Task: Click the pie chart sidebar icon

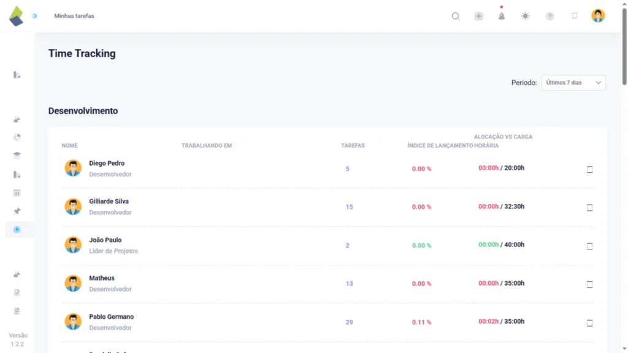Action: (17, 137)
